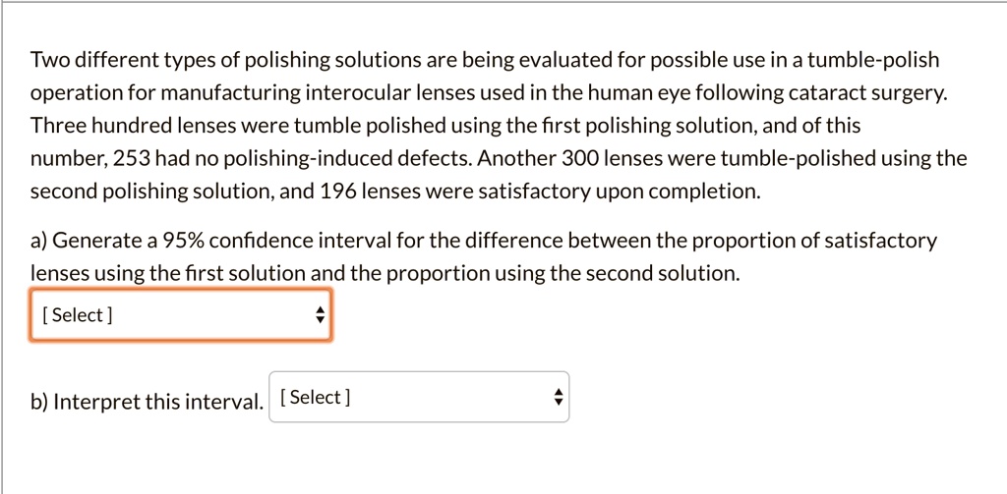Click the number 253 in the problem
Screen dimensions: 1007x494
[131, 159]
